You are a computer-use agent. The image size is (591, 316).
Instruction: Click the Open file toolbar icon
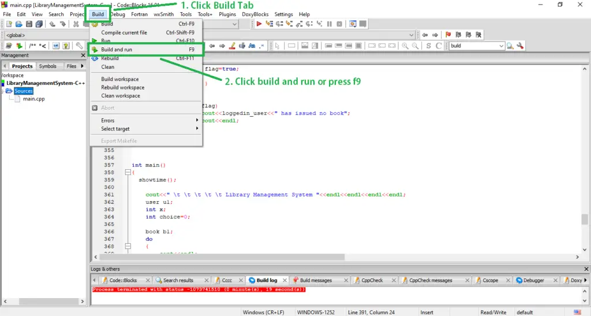pos(19,24)
